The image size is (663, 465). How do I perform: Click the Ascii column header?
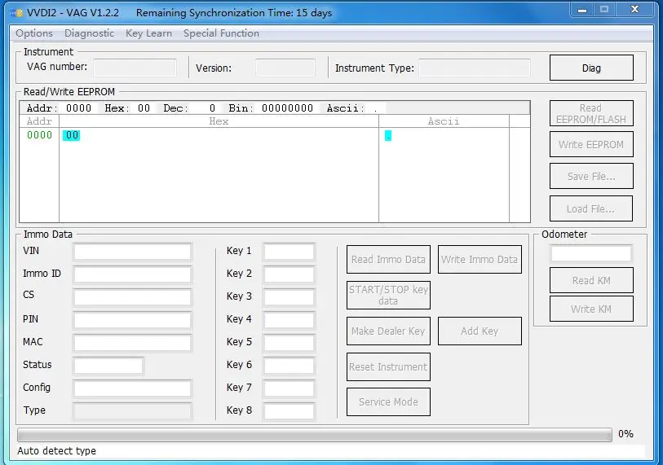click(x=444, y=121)
